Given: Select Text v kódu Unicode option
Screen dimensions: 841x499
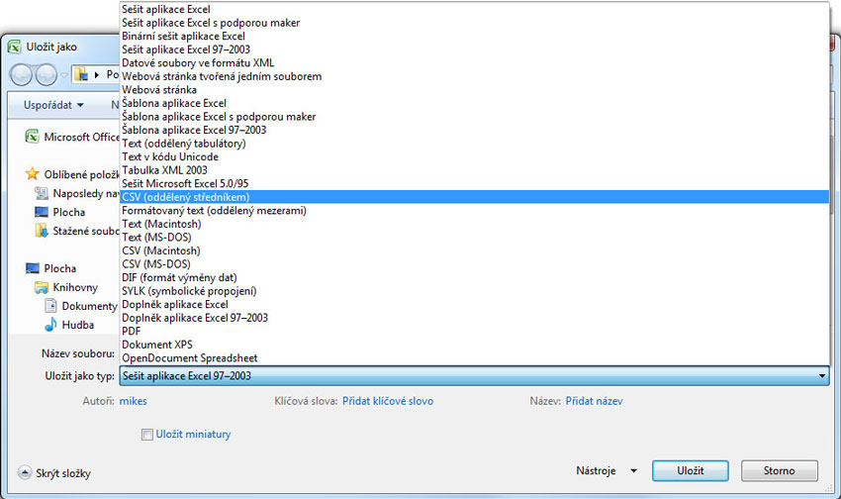Looking at the screenshot, I should click(x=169, y=156).
